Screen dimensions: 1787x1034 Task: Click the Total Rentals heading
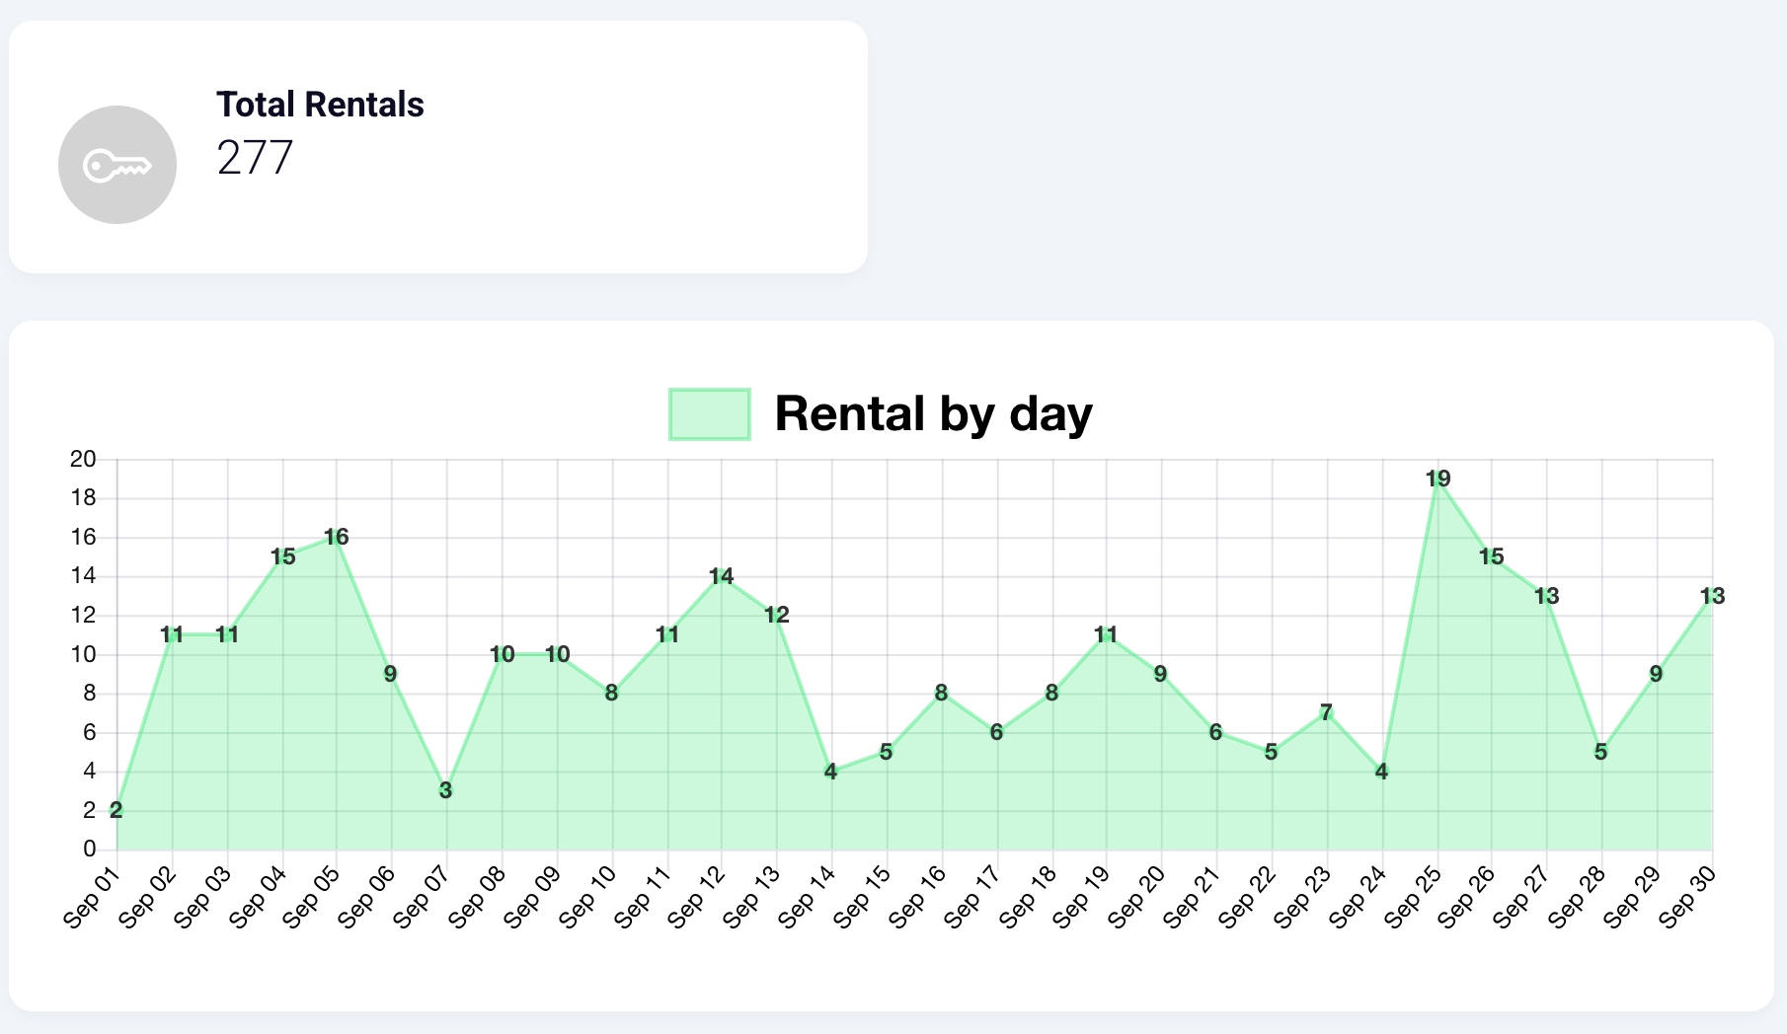[320, 105]
